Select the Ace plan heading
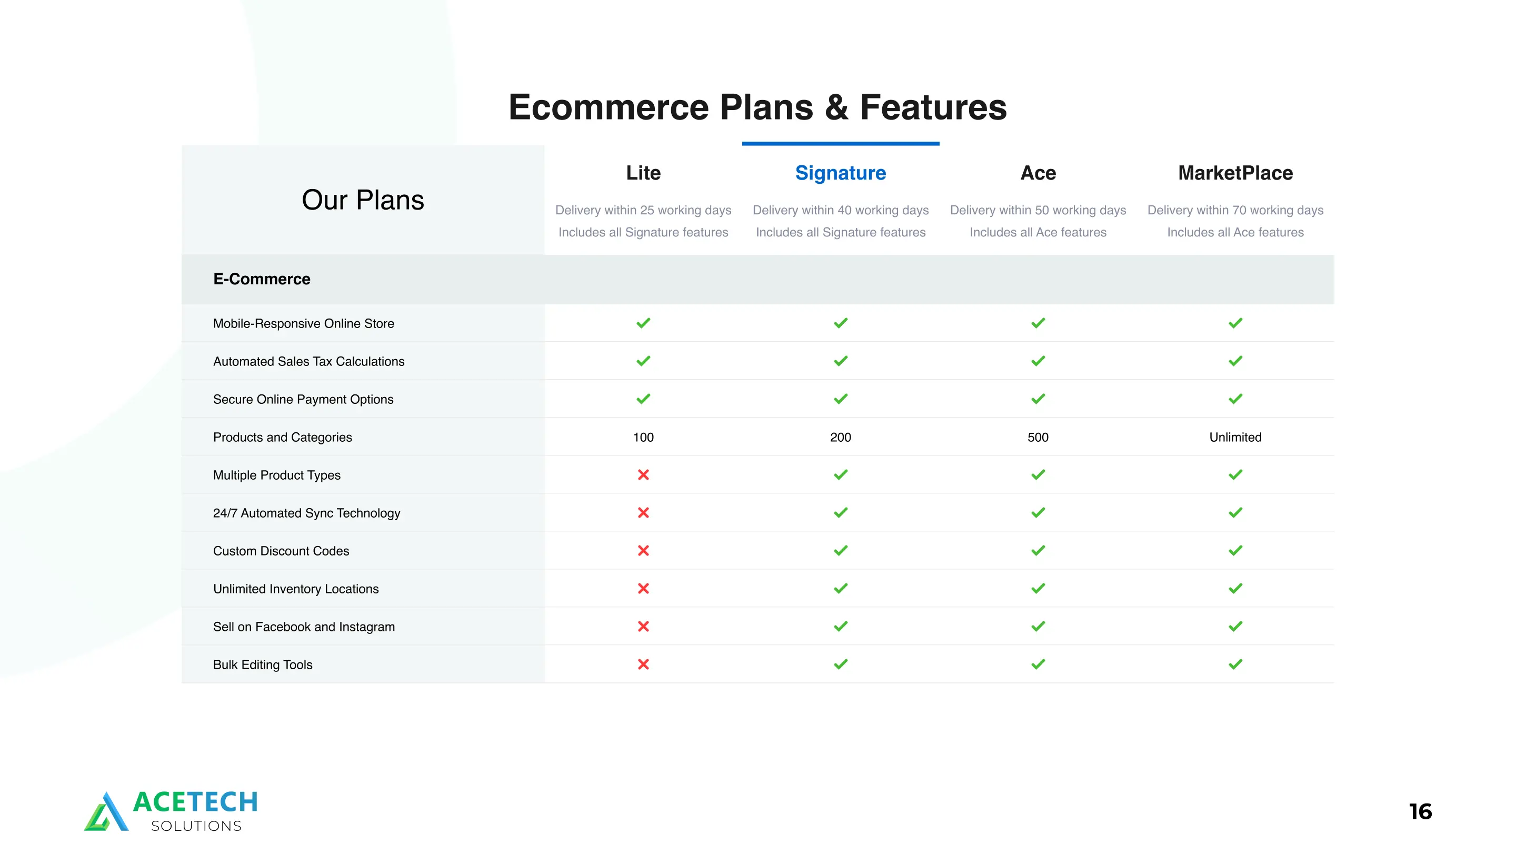The width and height of the screenshot is (1516, 853). click(1038, 173)
